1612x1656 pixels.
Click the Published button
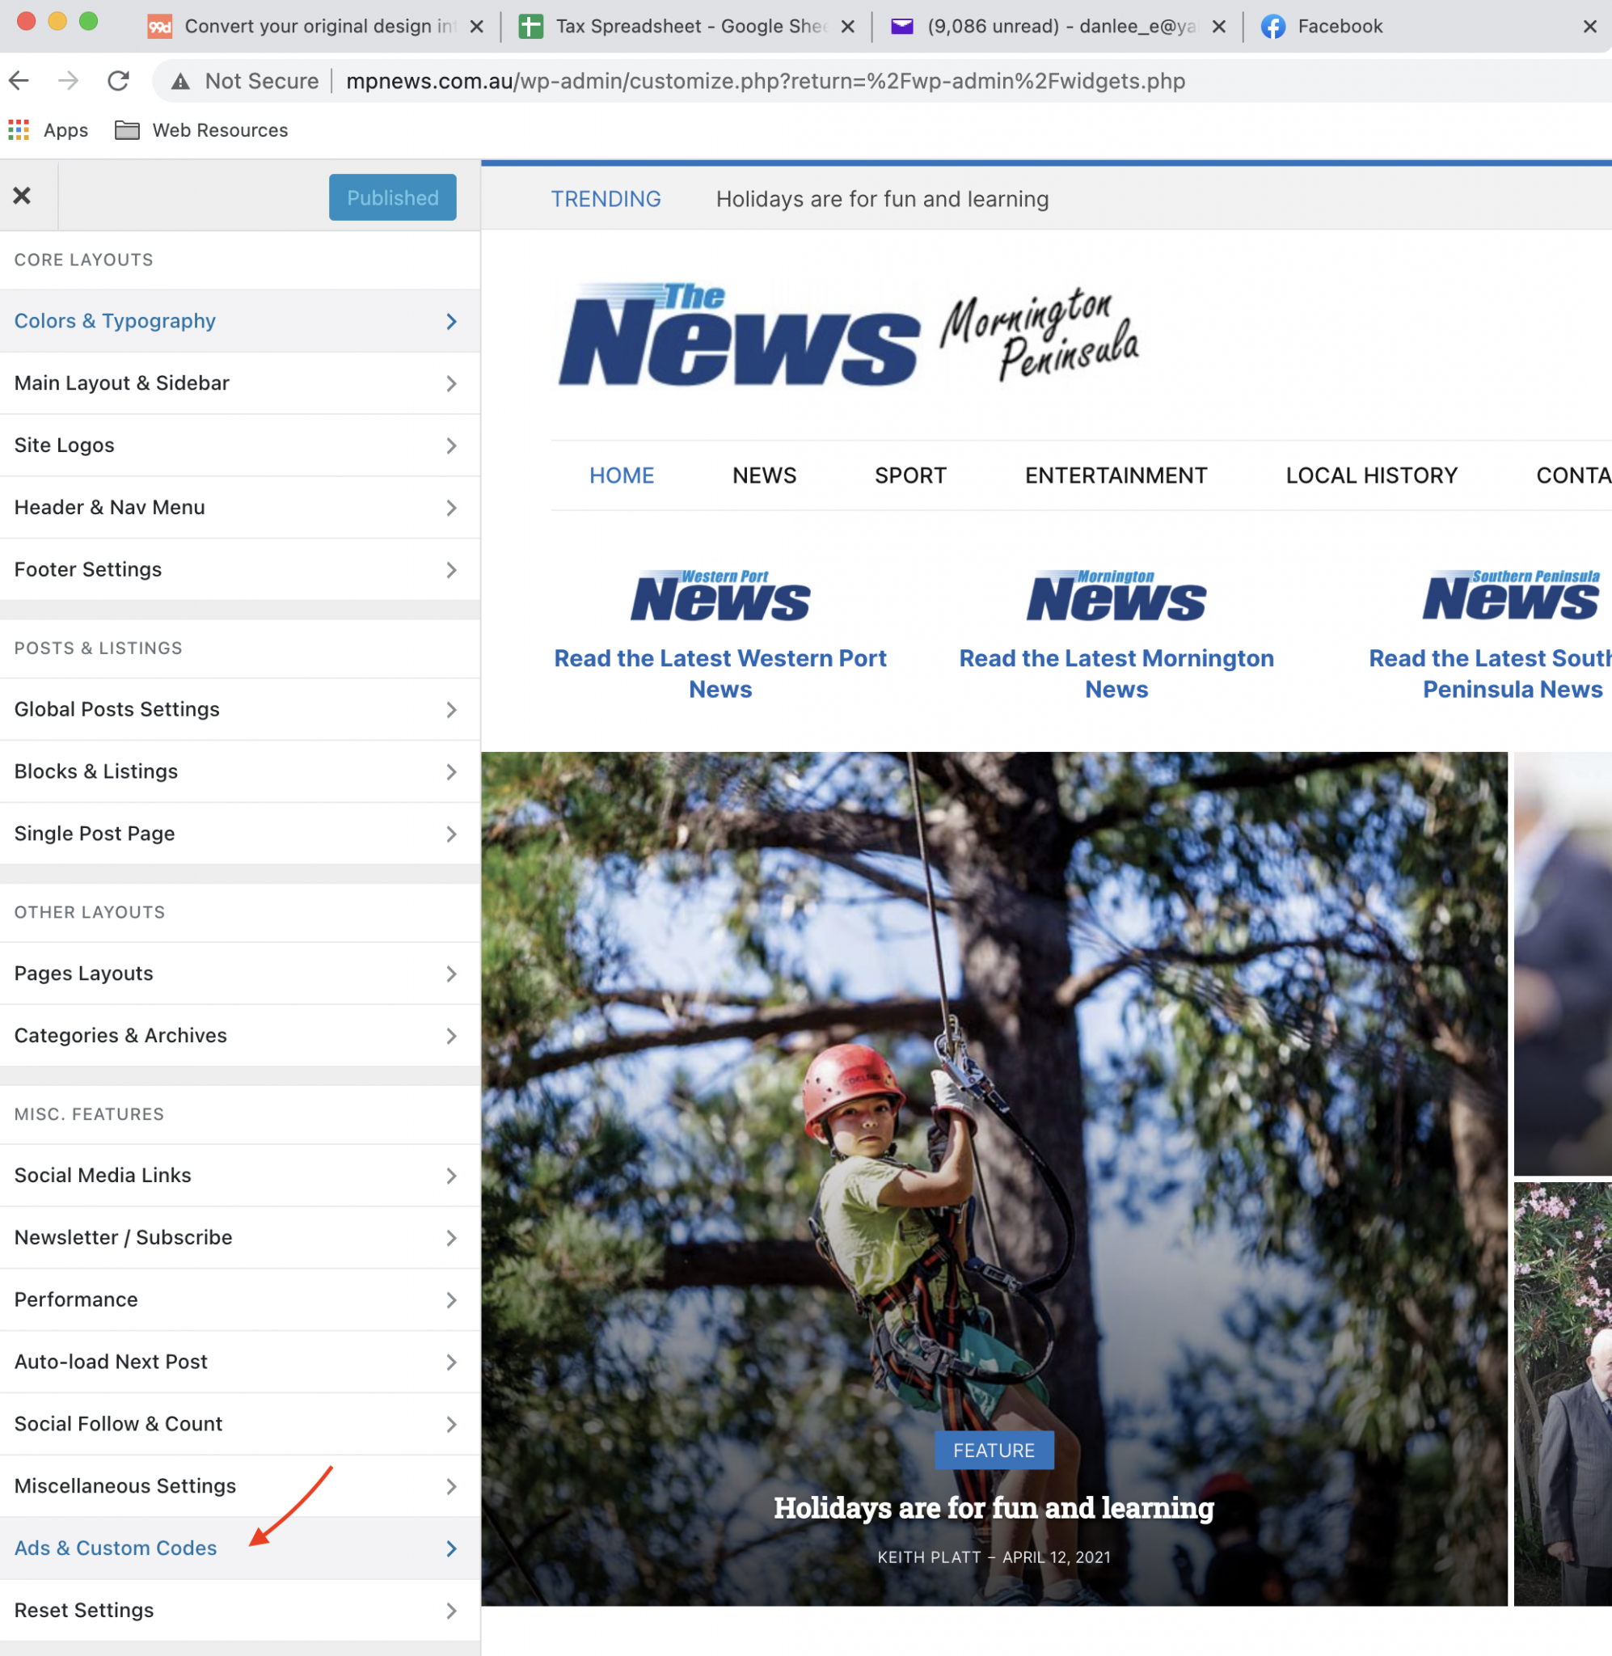(392, 198)
